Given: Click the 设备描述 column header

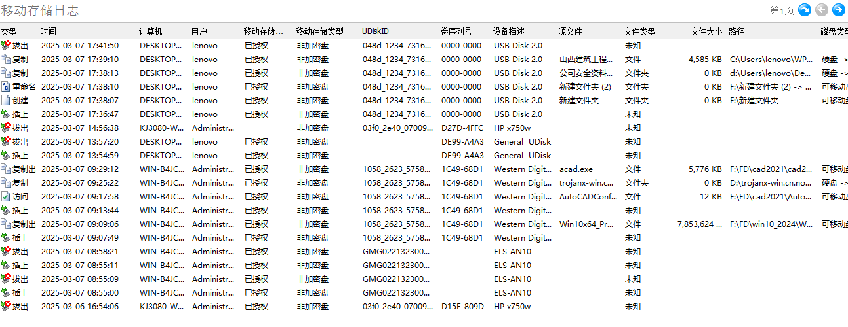Looking at the screenshot, I should 509,31.
